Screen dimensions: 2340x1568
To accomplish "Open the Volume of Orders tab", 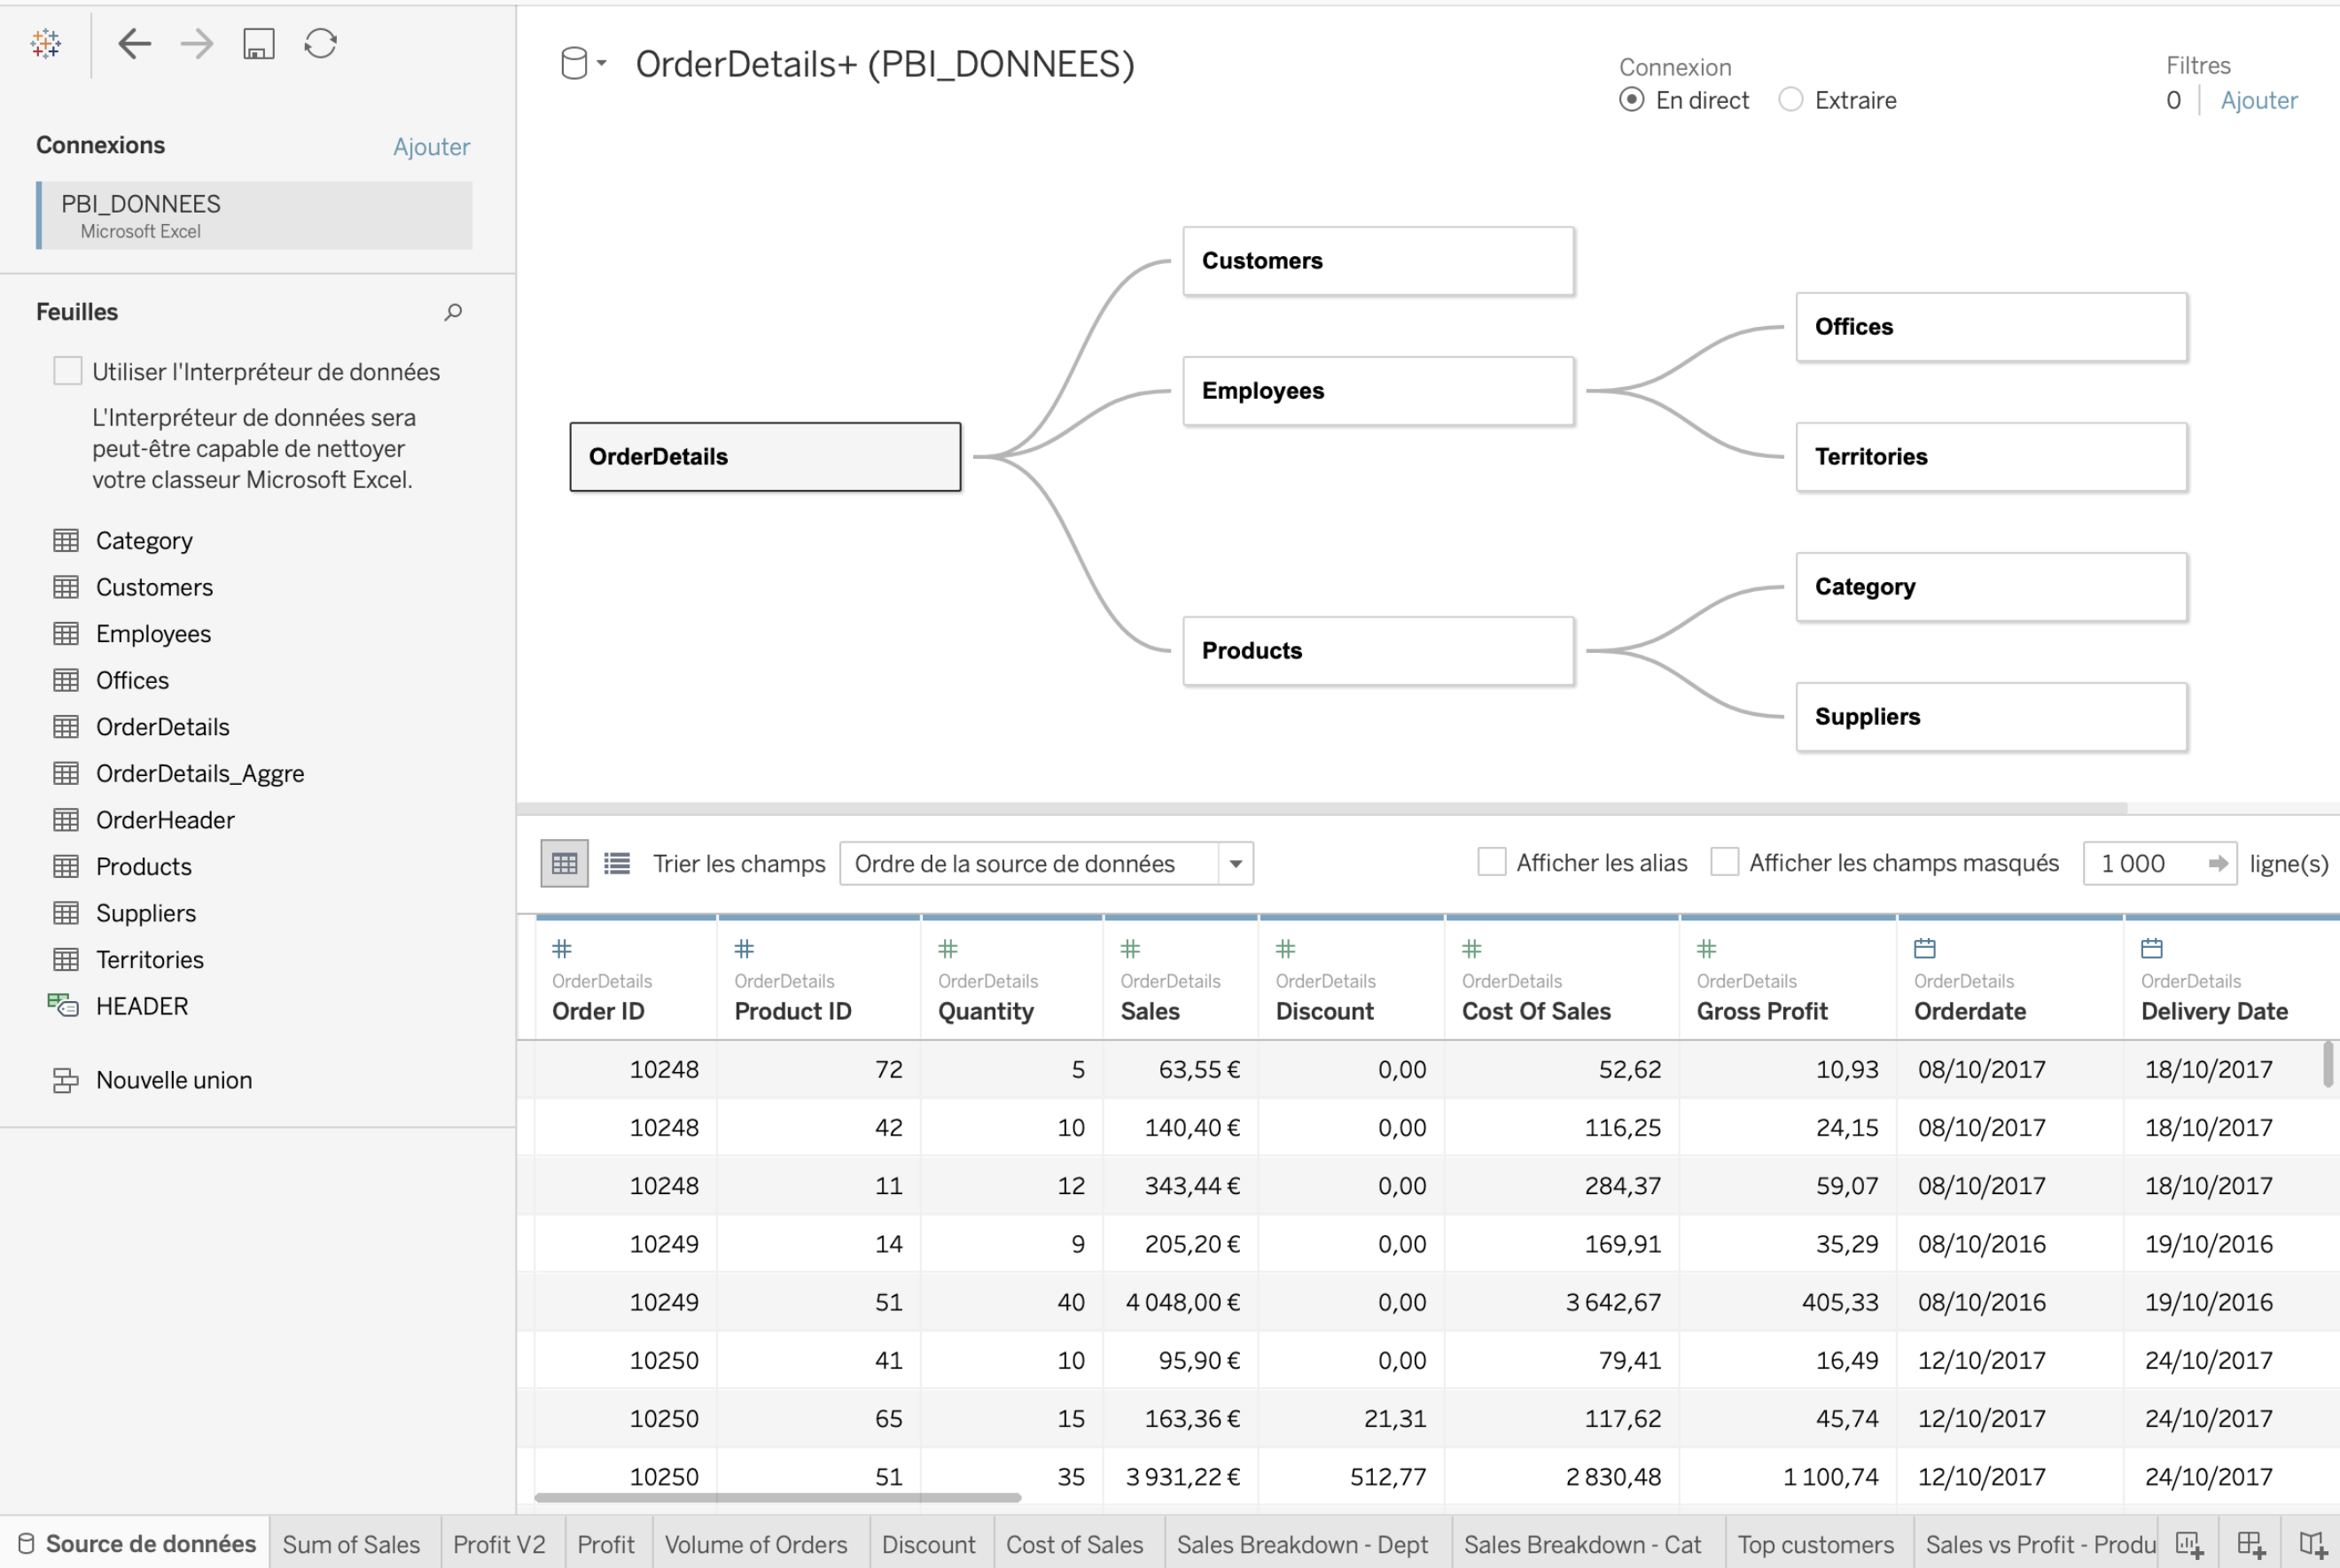I will [756, 1544].
